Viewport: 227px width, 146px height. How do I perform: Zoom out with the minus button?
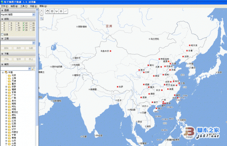click(42, 14)
